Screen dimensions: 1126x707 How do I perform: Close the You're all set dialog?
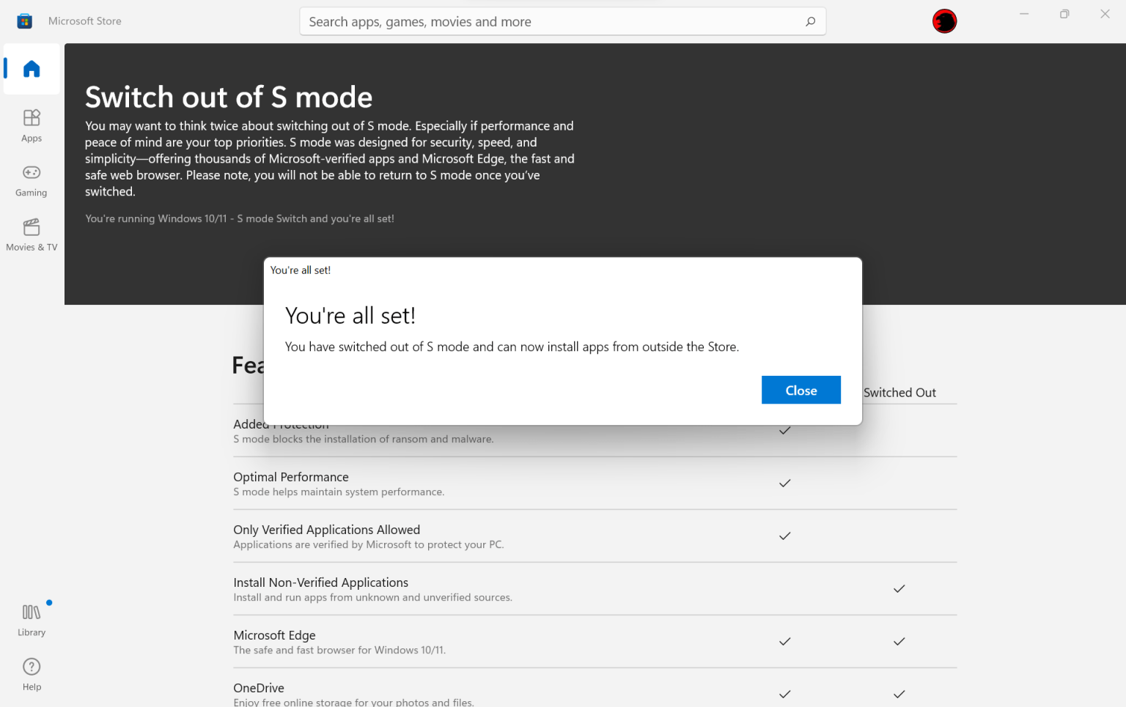[x=801, y=390]
